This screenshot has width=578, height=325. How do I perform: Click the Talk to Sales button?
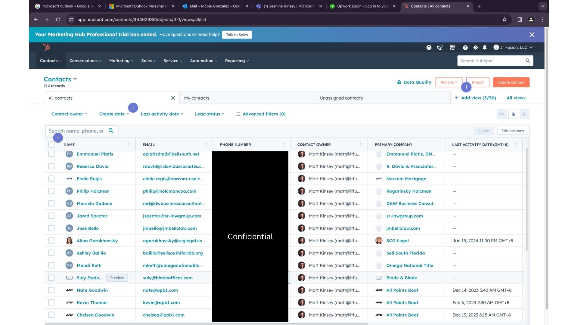click(237, 35)
